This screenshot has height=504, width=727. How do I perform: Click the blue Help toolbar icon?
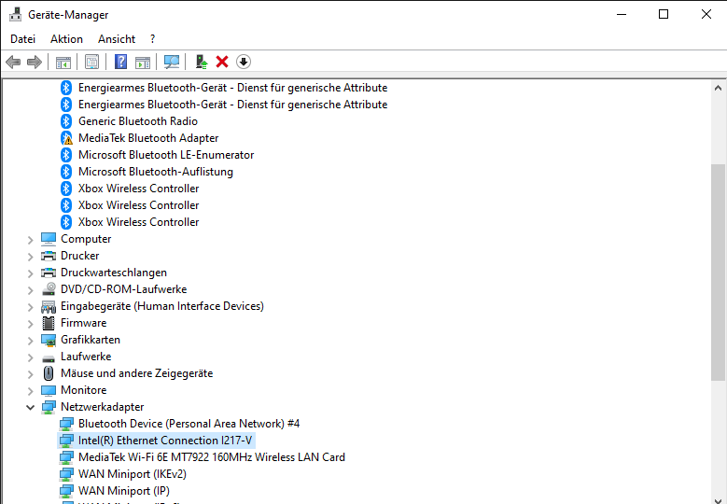point(120,62)
